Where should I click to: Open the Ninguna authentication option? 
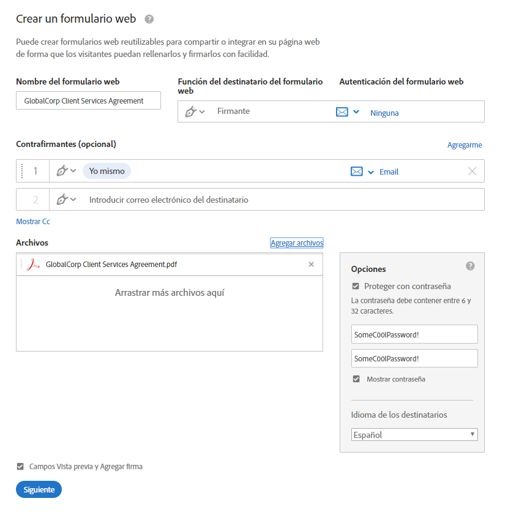coord(385,111)
